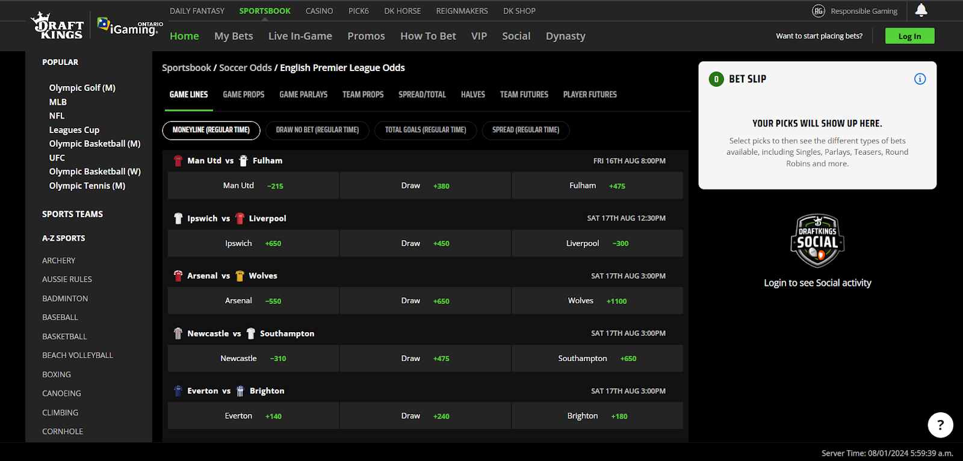Select Southampton at +650
The height and width of the screenshot is (461, 963).
[597, 358]
